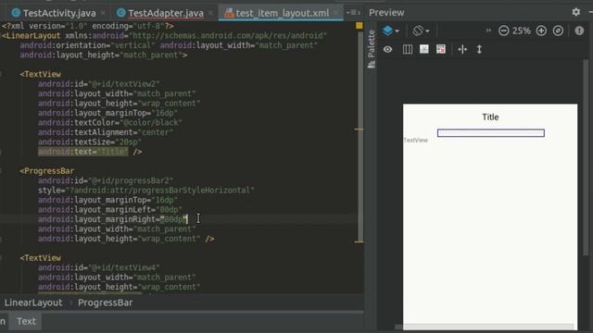Open the design surface layers dropdown

pos(391,31)
